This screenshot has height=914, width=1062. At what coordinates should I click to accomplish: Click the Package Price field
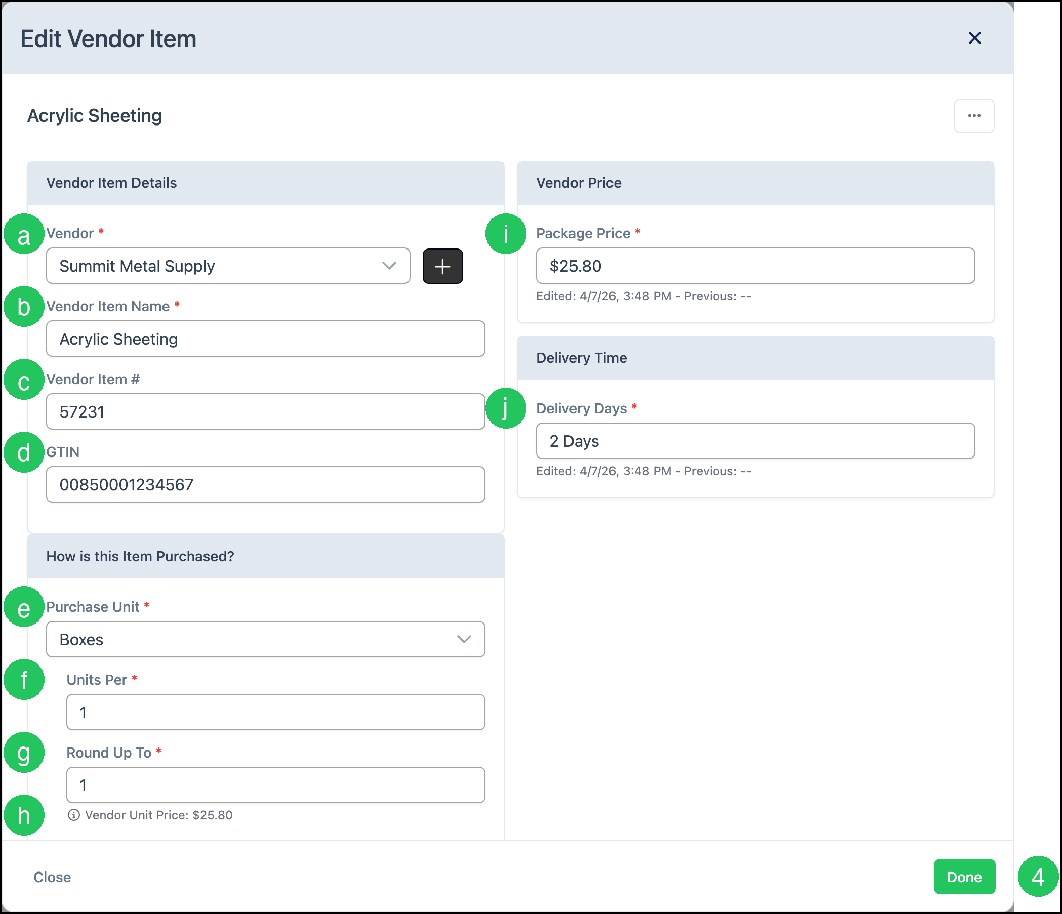755,266
